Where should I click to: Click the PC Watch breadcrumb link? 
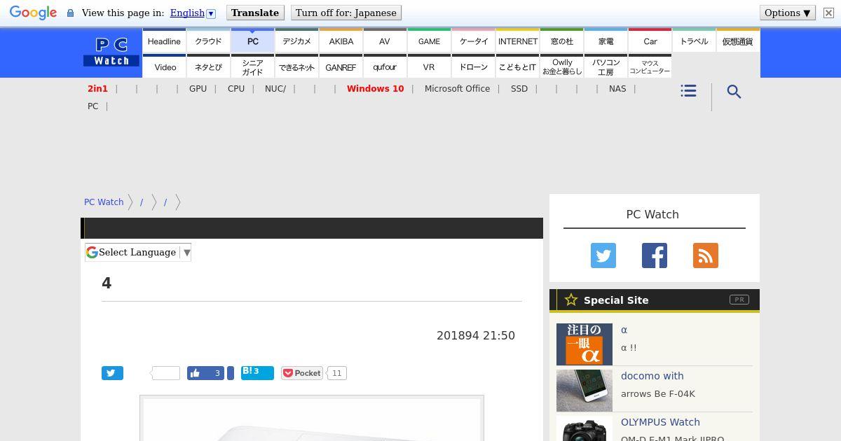[104, 202]
